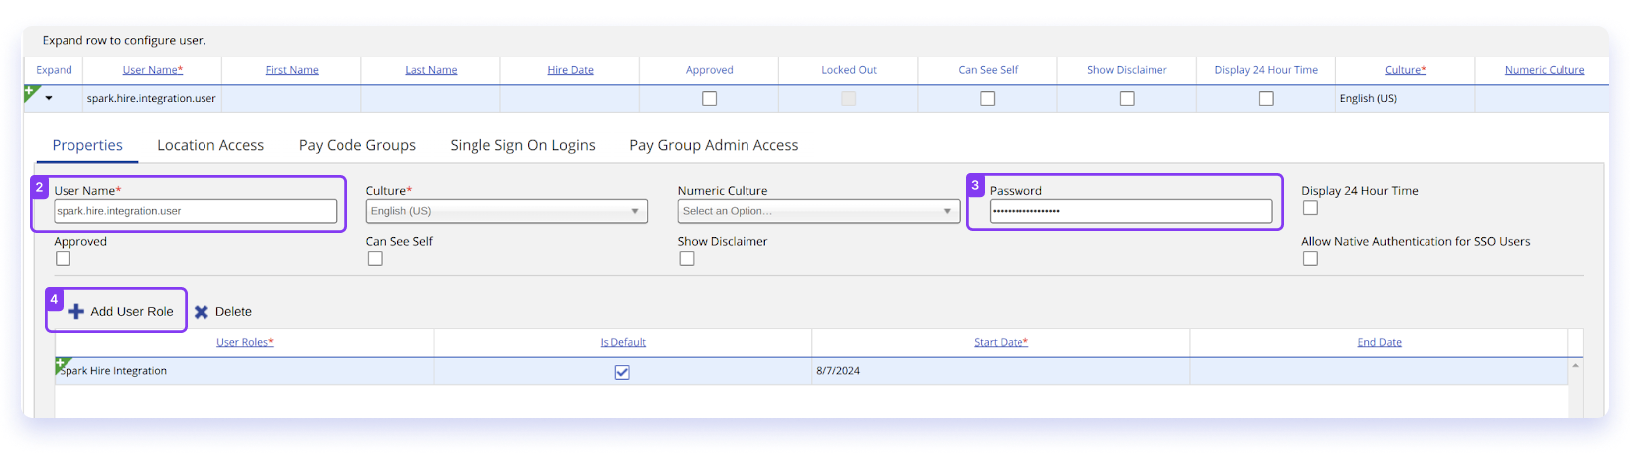Sort roles by Is Default header
The width and height of the screenshot is (1630, 453).
coord(622,342)
